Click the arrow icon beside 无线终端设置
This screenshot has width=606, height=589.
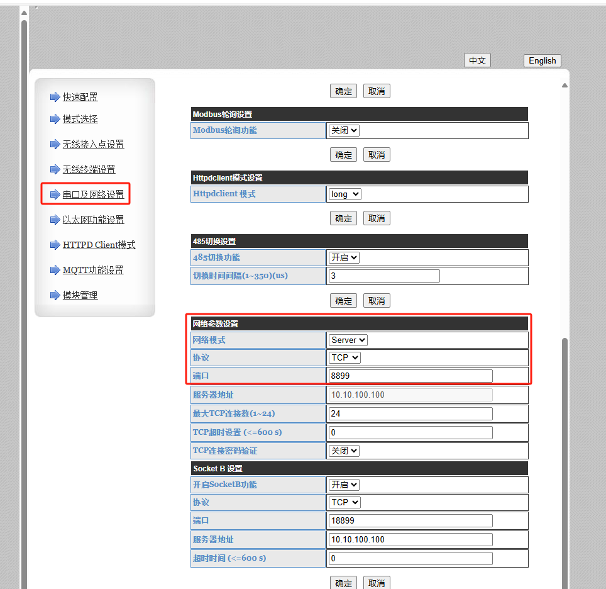[x=55, y=169]
